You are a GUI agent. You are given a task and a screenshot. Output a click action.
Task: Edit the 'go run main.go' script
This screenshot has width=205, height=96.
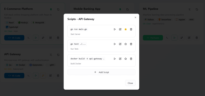[120, 29]
